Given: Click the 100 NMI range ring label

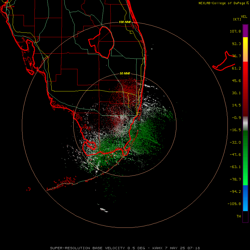Looking at the screenshot, I should [125, 22].
